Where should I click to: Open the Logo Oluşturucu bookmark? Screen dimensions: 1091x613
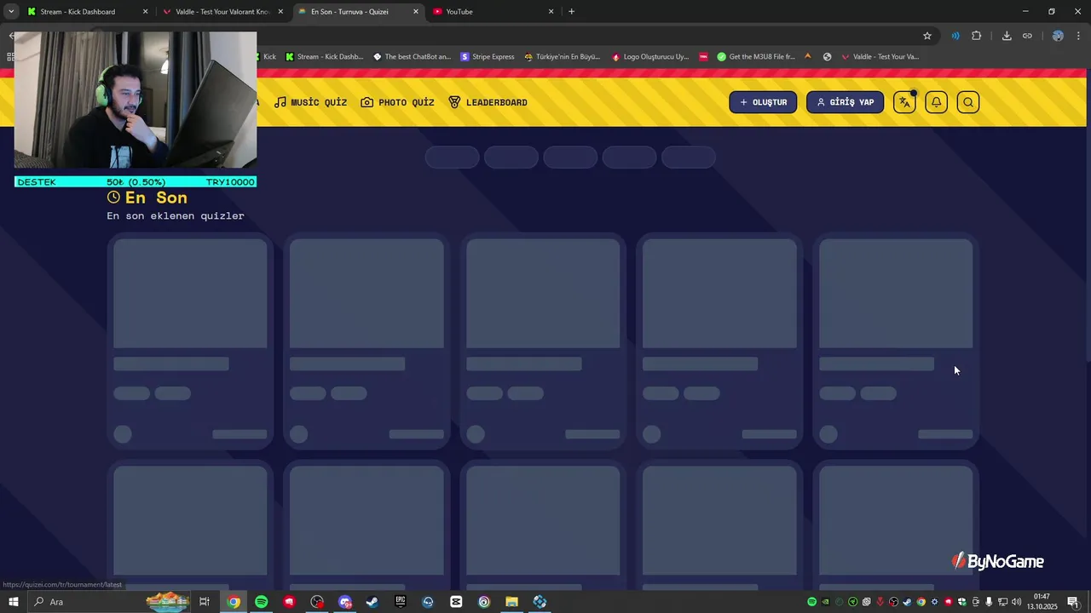(650, 57)
